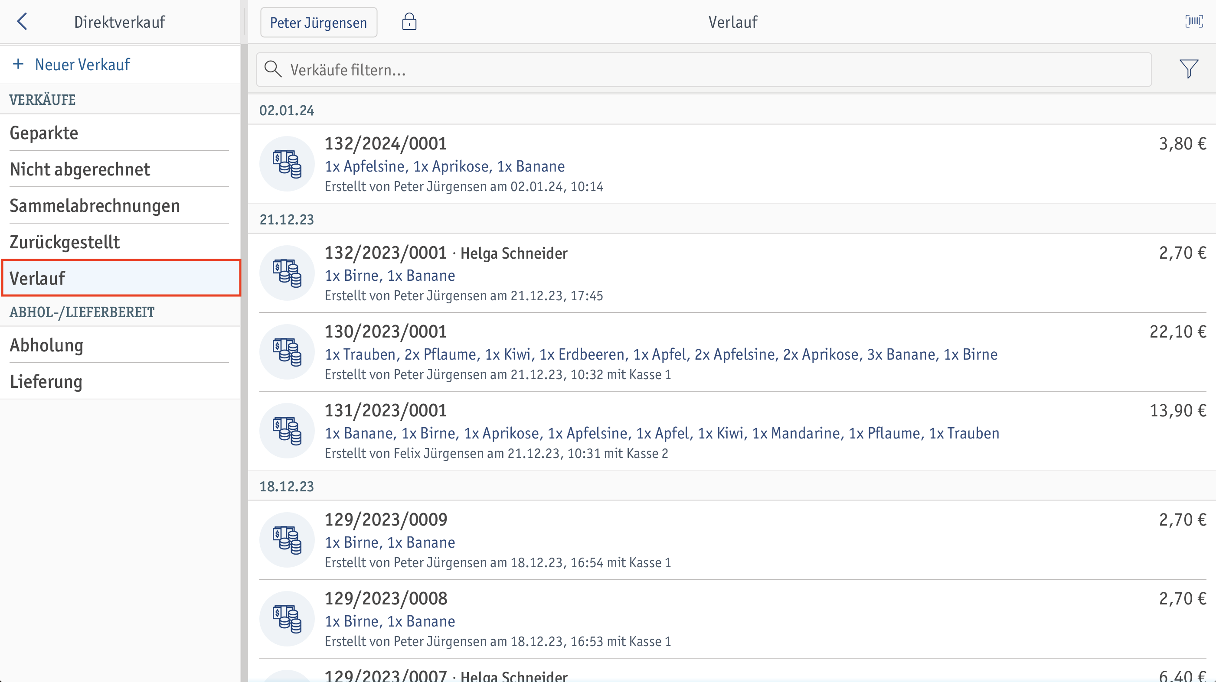Click amount 22,10 €

1178,331
